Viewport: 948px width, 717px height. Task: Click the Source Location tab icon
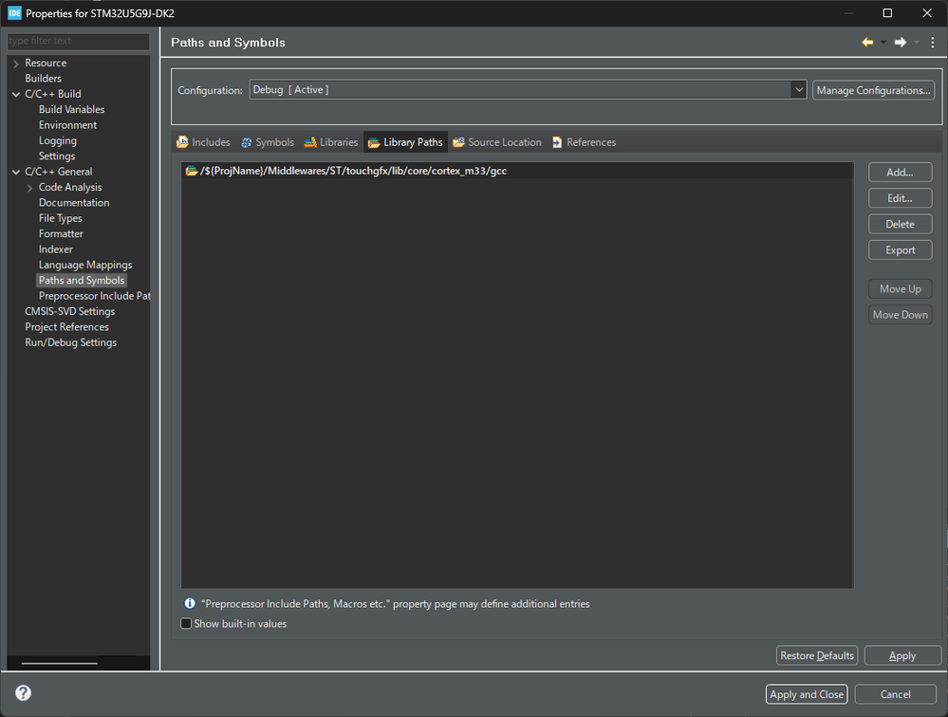tap(459, 142)
